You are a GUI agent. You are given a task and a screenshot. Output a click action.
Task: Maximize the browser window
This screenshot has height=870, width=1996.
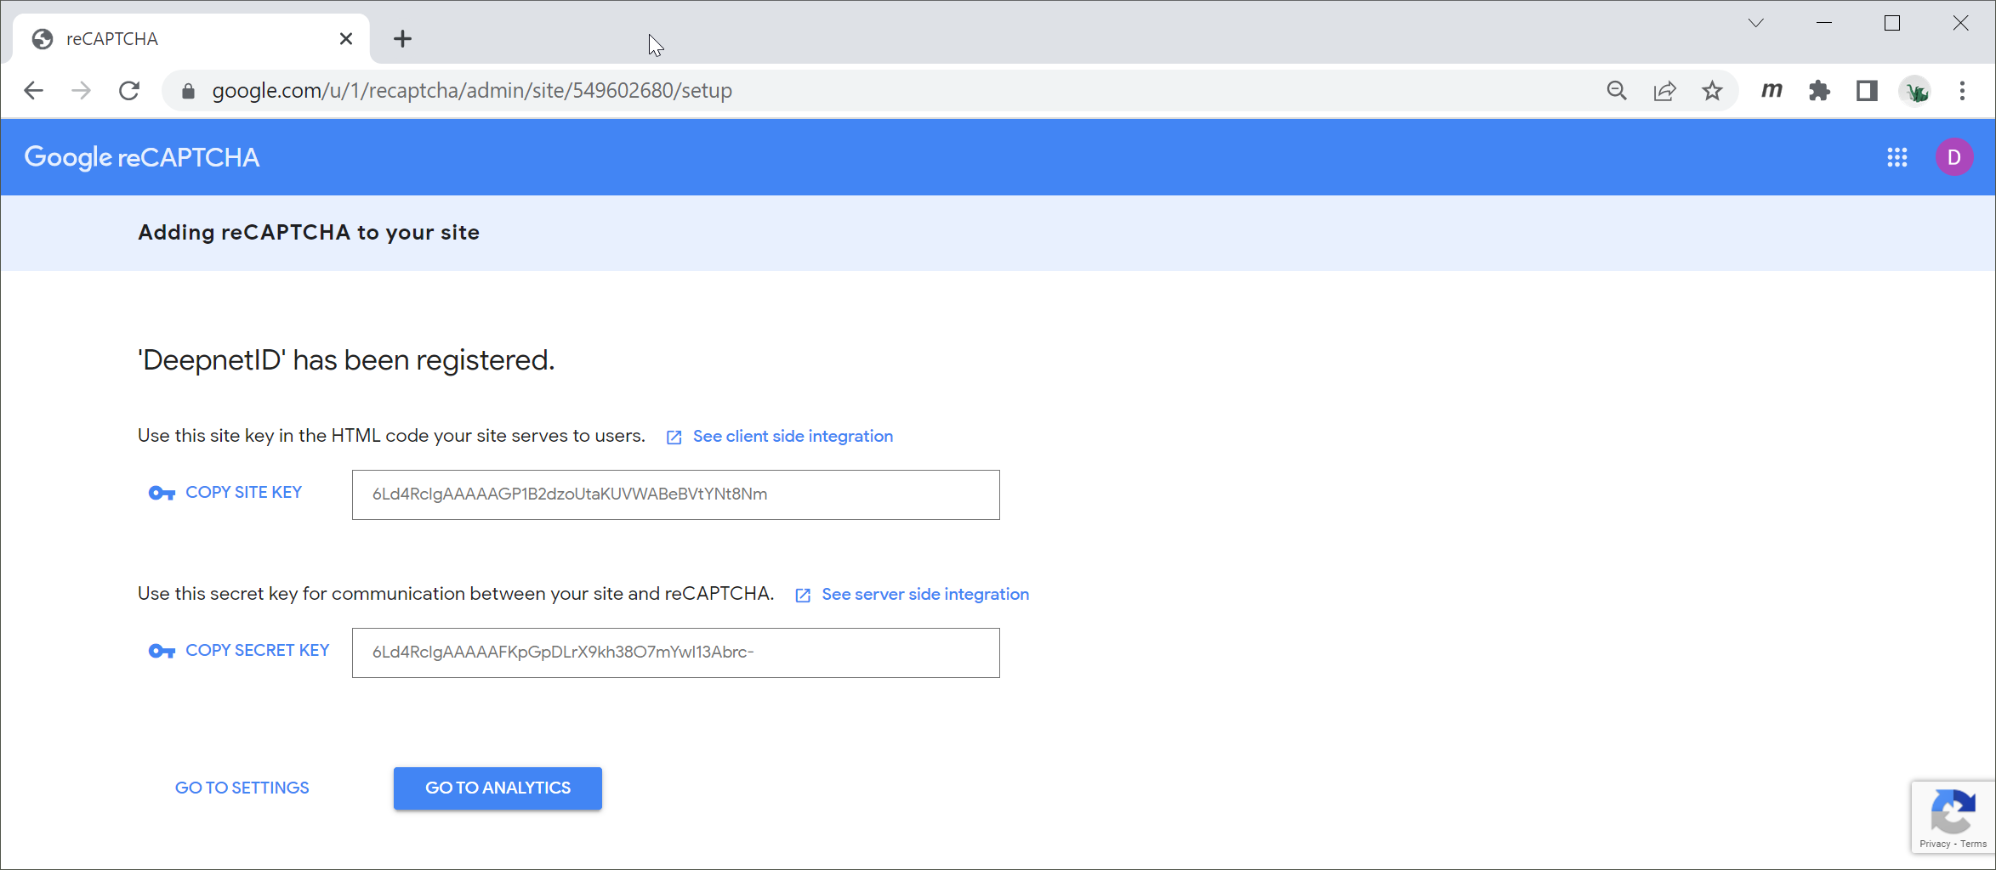pos(1892,23)
